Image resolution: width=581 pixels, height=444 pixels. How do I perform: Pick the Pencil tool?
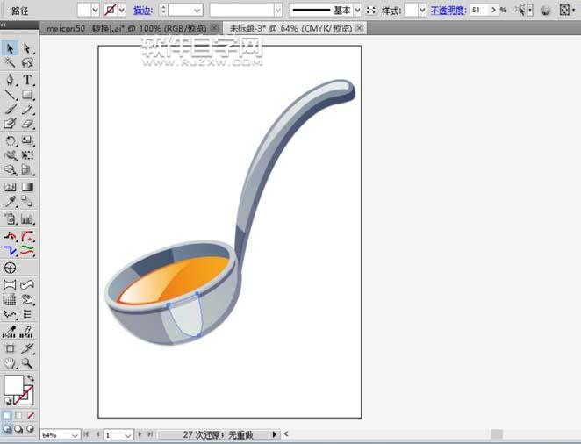(x=27, y=109)
